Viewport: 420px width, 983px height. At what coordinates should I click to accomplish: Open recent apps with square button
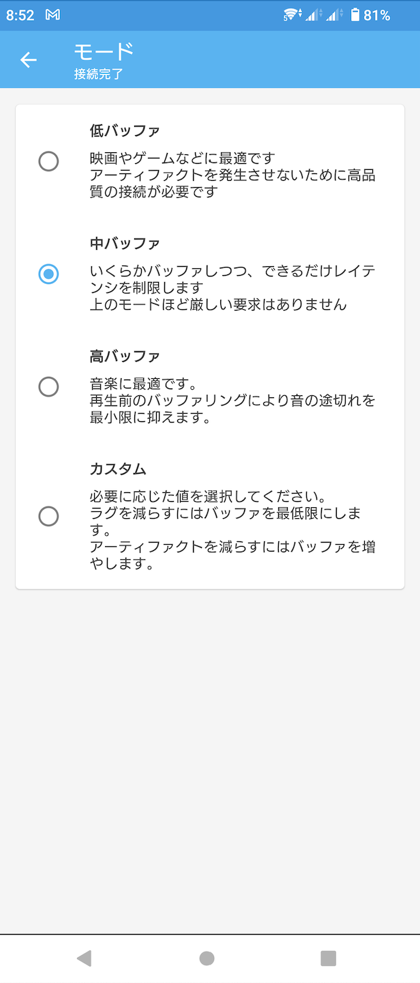[329, 958]
